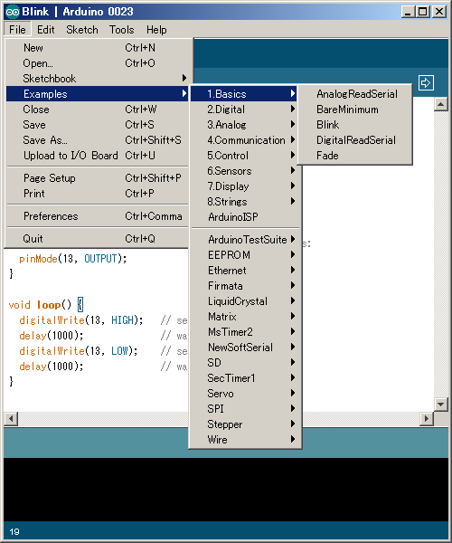Expand the Matrix library examples

(x=245, y=317)
